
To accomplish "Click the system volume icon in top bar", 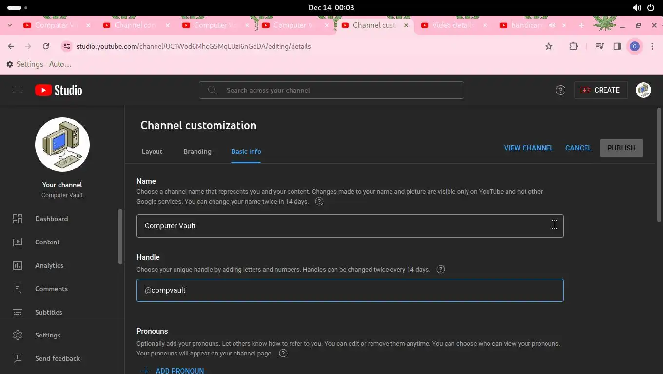I will tap(637, 8).
